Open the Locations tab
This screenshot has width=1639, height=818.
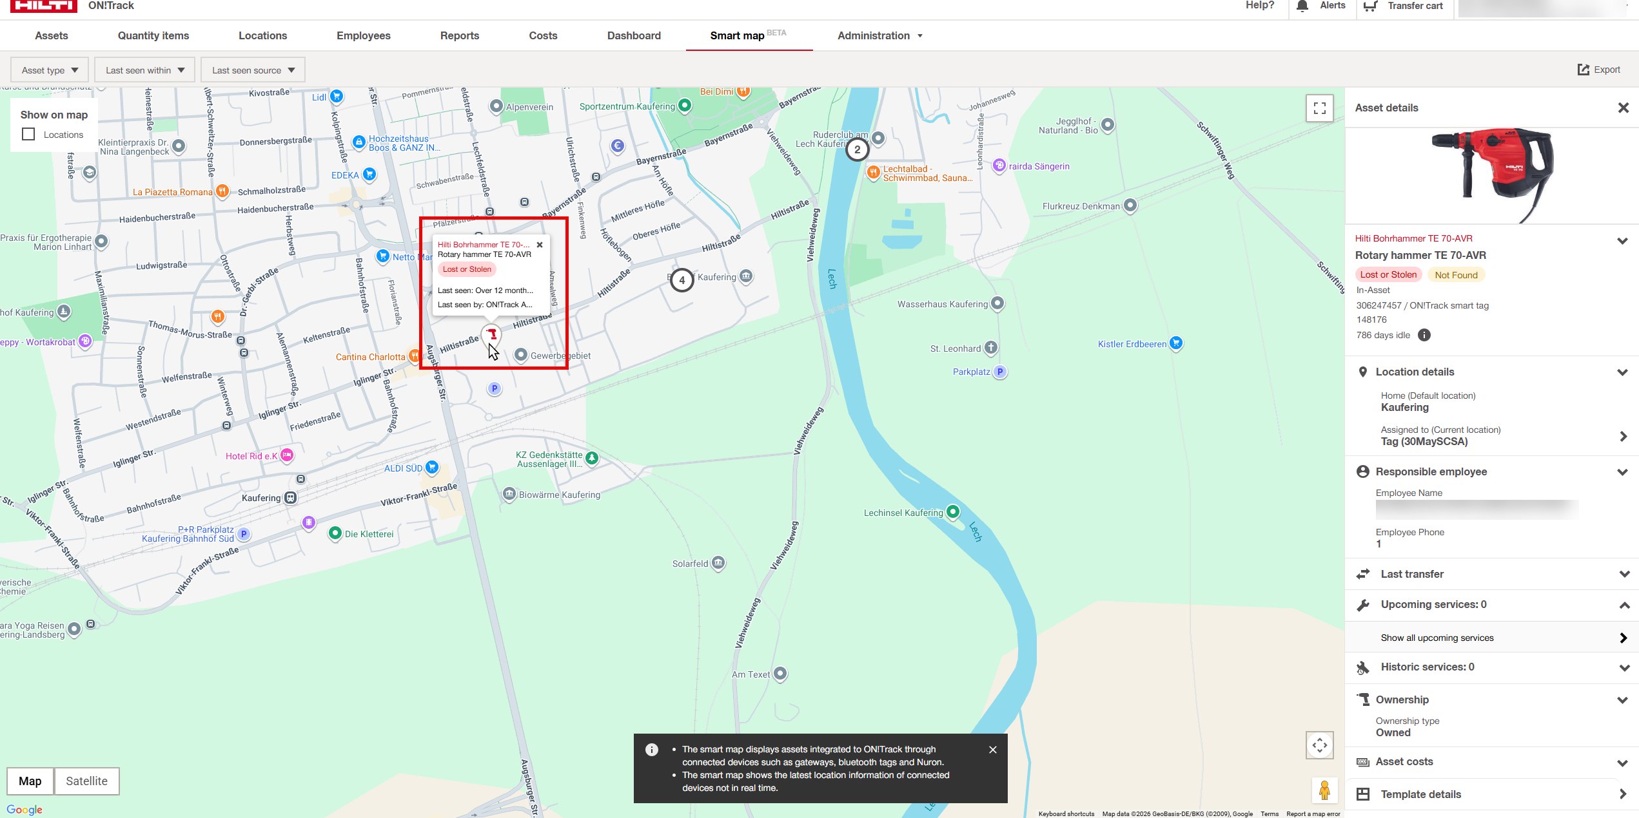pyautogui.click(x=263, y=35)
